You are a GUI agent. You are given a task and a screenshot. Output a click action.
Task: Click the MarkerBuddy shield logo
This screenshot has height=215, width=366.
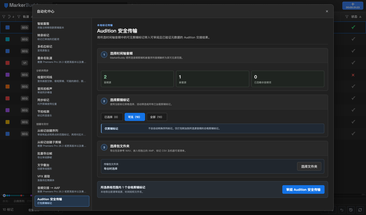6,5
